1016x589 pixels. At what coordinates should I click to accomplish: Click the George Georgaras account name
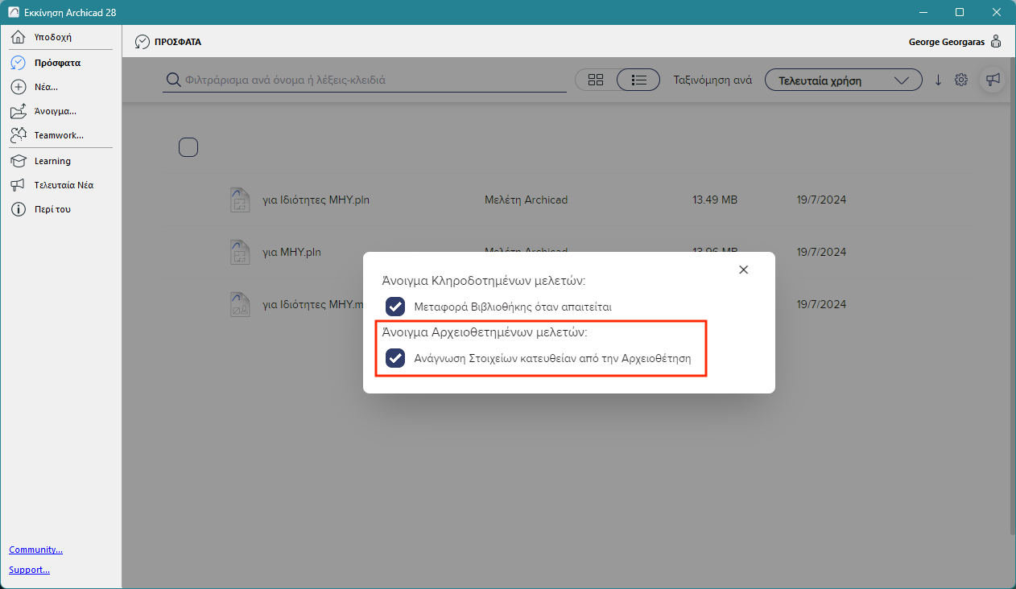pos(947,42)
